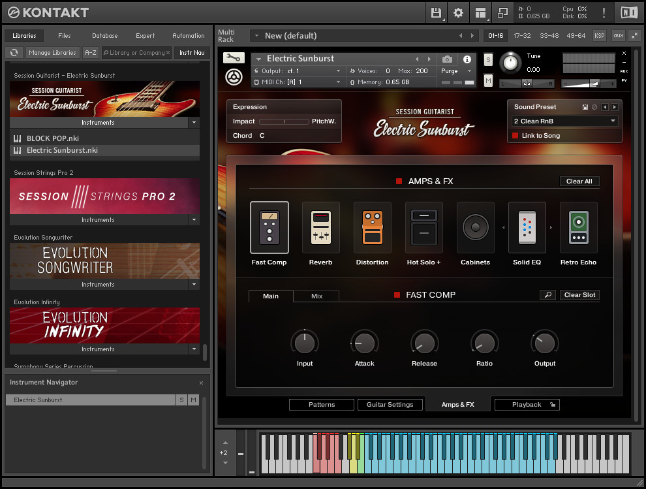The image size is (646, 489).
Task: Go to next sound preset arrow
Action: point(614,107)
